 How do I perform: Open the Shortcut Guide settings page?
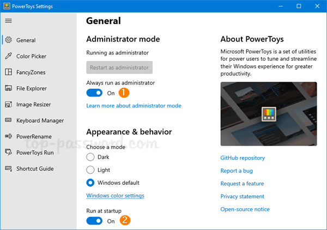[x=35, y=168]
